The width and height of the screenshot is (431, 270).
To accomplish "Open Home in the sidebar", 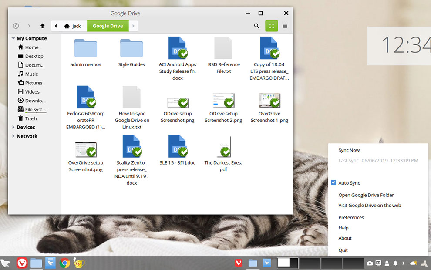I will click(28, 47).
